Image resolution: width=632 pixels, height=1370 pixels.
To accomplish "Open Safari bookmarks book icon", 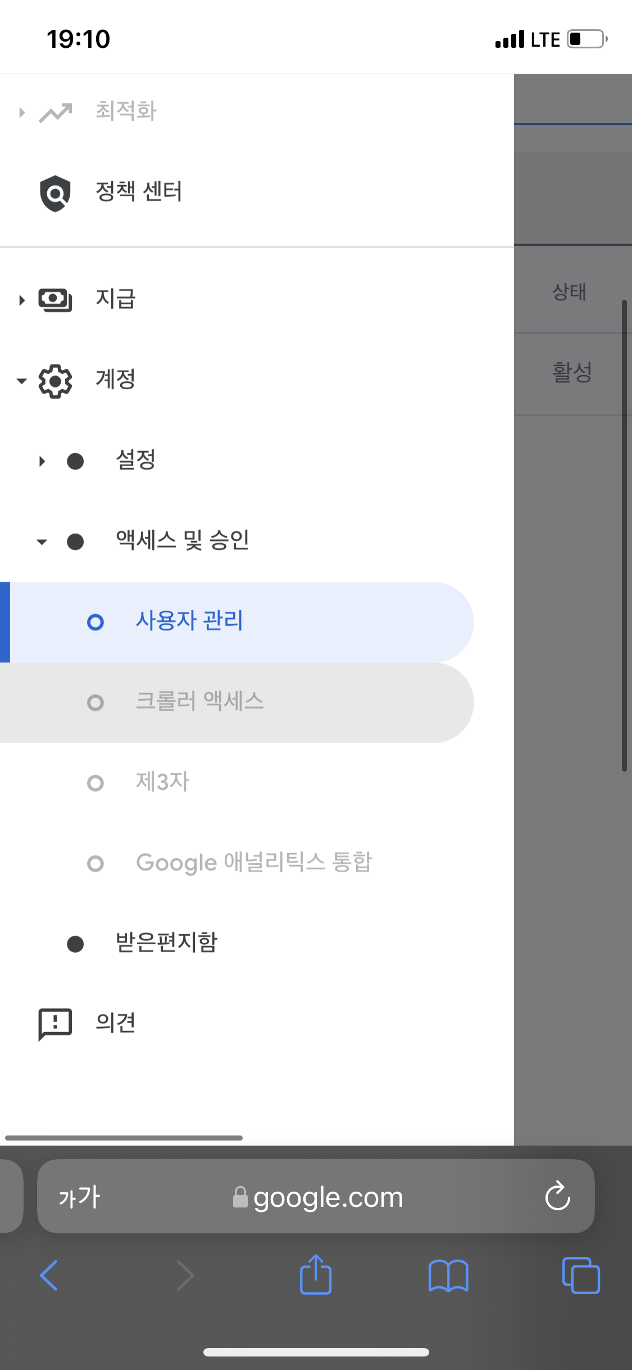I will coord(448,1276).
